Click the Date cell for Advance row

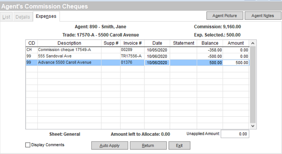tap(157, 63)
